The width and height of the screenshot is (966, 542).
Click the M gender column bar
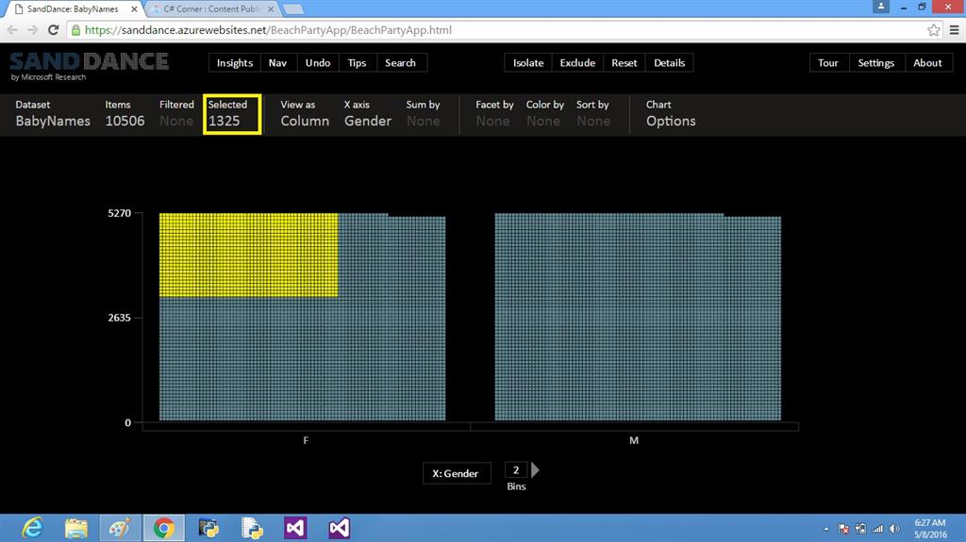pyautogui.click(x=638, y=318)
